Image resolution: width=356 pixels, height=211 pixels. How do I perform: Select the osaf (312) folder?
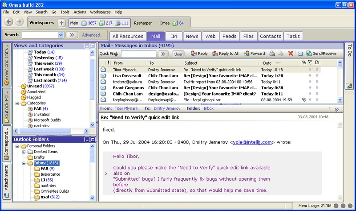coord(50,197)
